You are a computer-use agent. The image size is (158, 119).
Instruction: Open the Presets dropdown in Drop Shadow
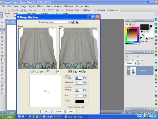tap(69, 22)
